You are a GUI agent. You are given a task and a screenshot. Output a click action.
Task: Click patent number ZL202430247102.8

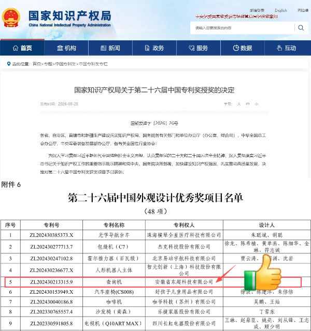[x=51, y=259]
